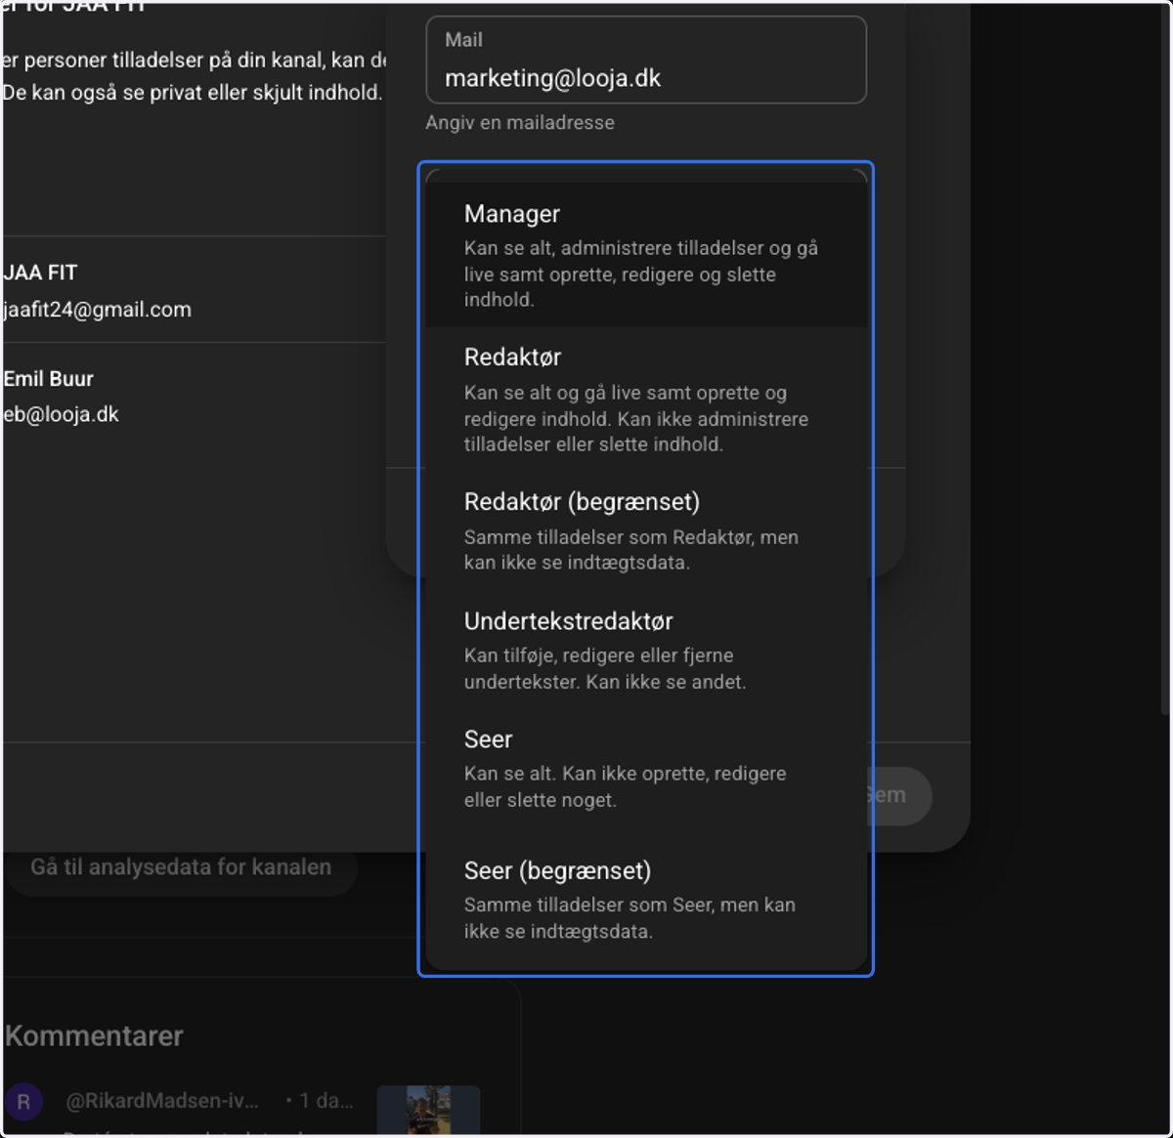Select the Redaktør role option
This screenshot has height=1138, width=1173.
point(646,400)
